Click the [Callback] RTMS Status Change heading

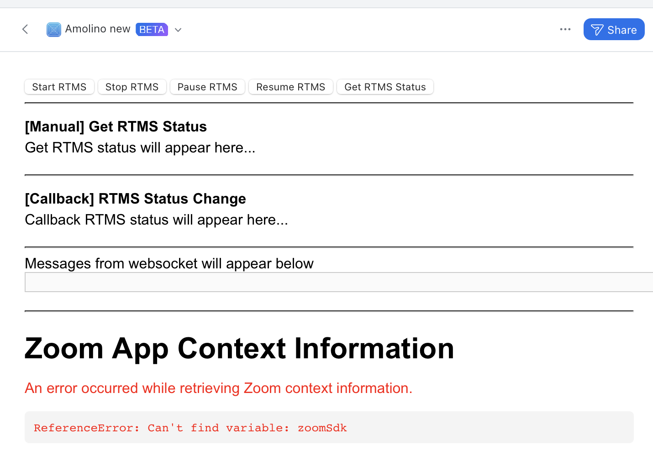click(x=136, y=199)
